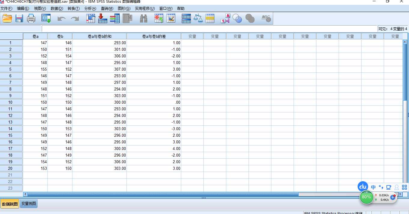Select the 卷b column header
Screen dimensions: 409x214
pyautogui.click(x=60, y=36)
